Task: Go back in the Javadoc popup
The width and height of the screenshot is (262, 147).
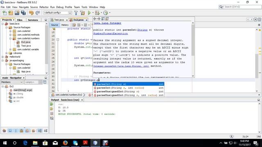Action: click(x=95, y=19)
